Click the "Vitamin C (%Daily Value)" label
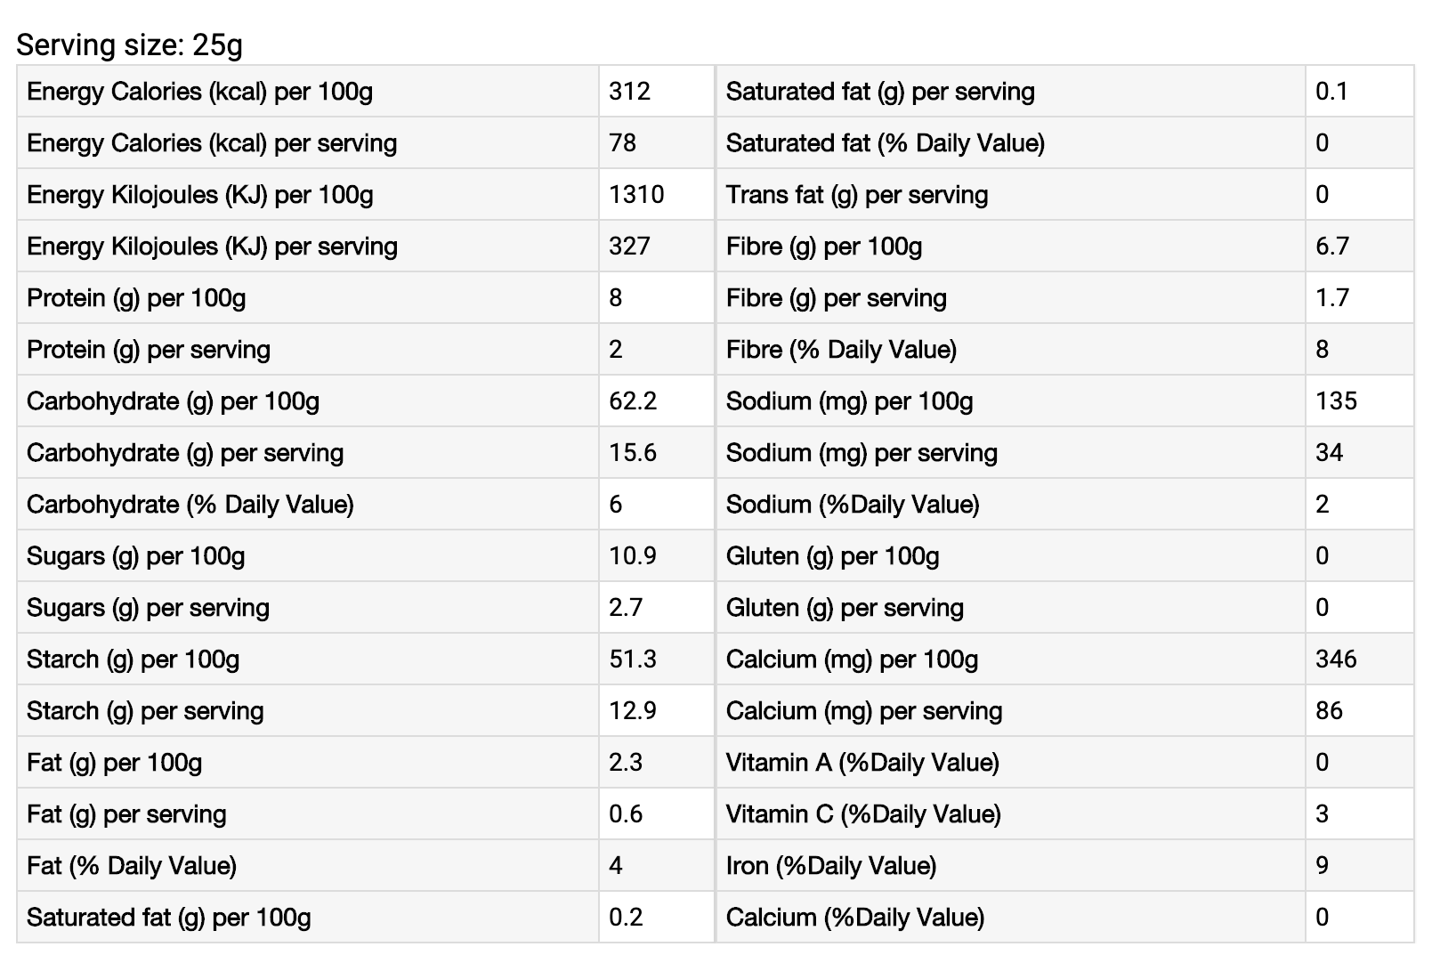The width and height of the screenshot is (1440, 963). click(863, 813)
